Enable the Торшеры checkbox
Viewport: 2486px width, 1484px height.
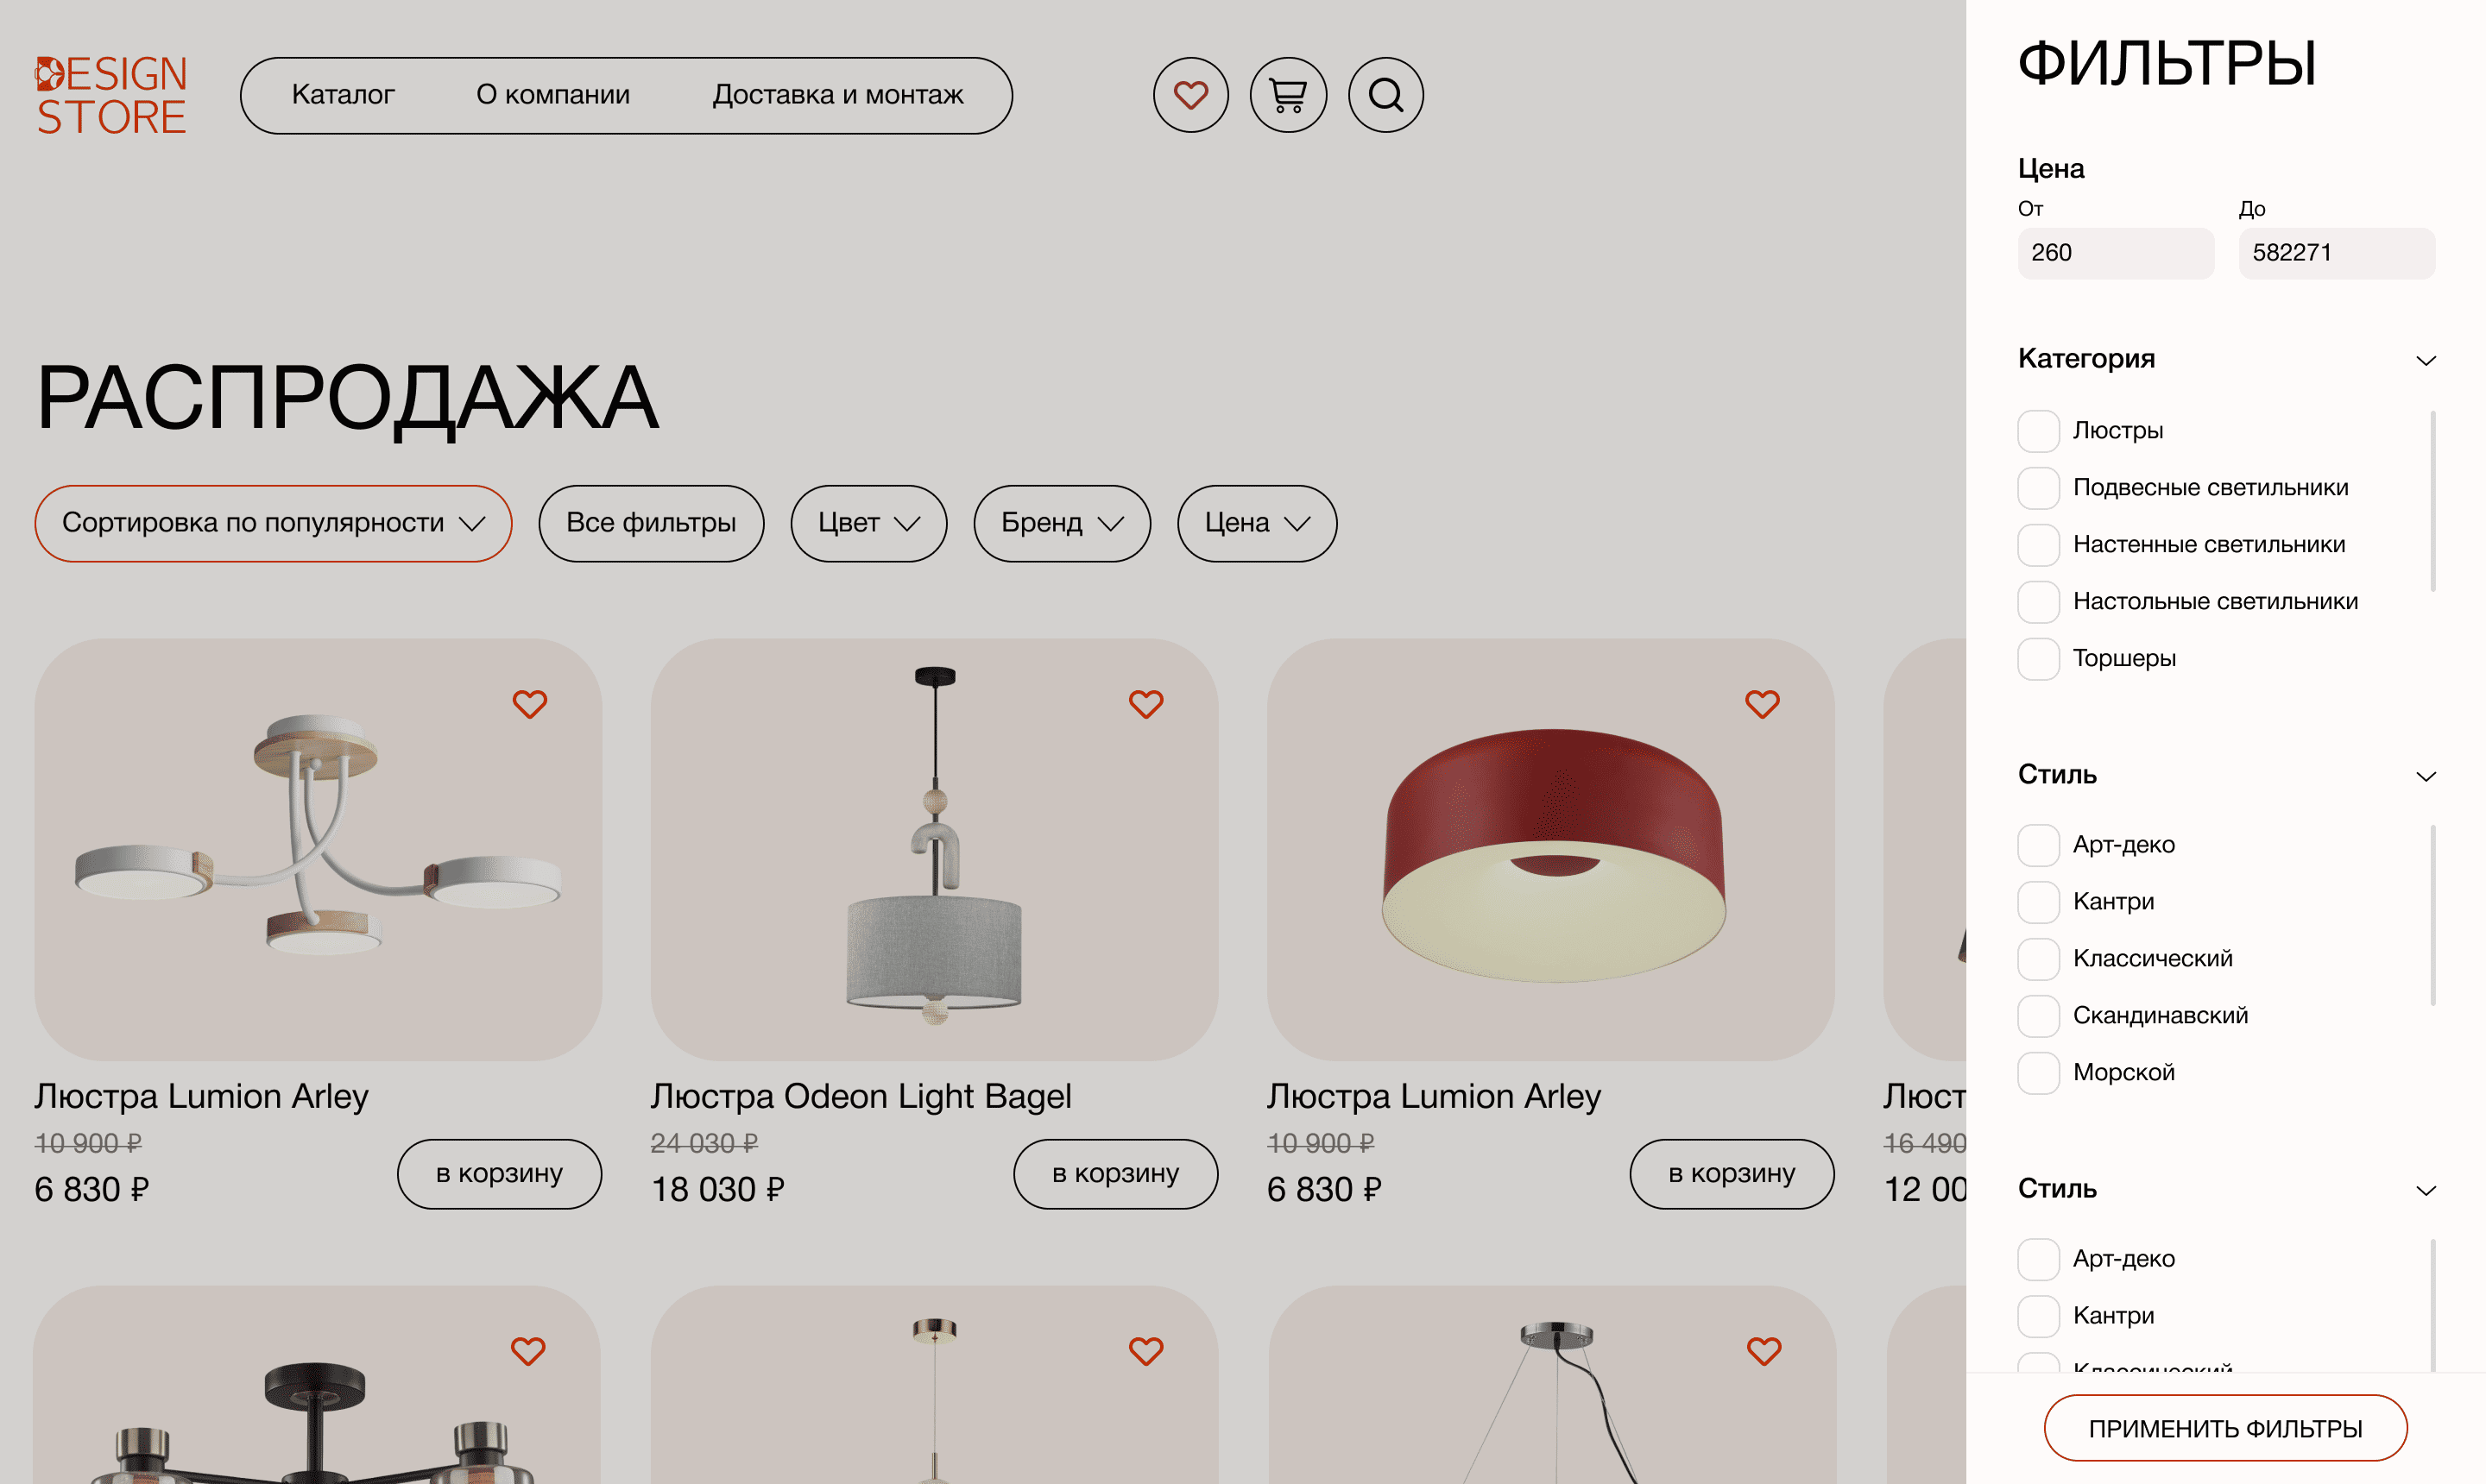pyautogui.click(x=2038, y=659)
